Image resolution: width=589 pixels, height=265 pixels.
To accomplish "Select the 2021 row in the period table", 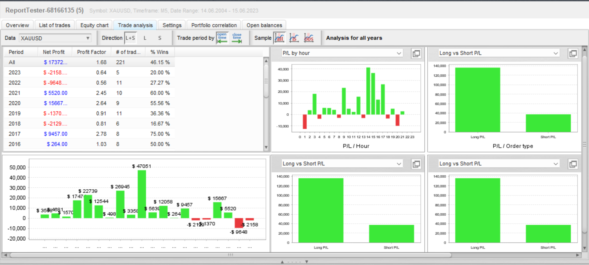I will coord(89,93).
